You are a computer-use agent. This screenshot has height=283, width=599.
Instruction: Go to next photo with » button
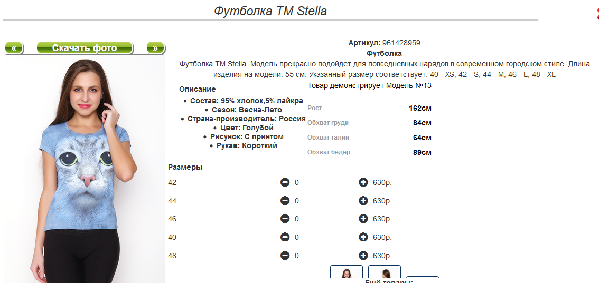tap(155, 48)
